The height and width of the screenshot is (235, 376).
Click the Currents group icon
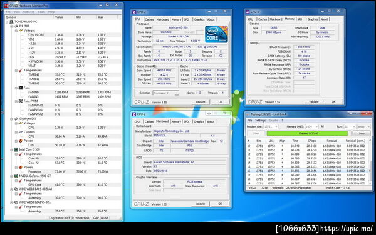tap(21, 132)
